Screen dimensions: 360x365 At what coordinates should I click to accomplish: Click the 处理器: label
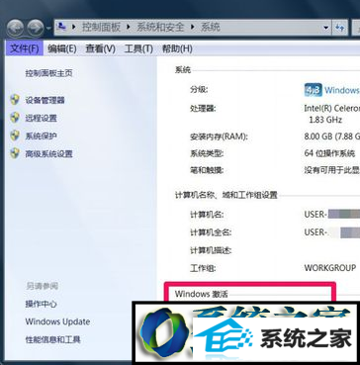click(203, 108)
